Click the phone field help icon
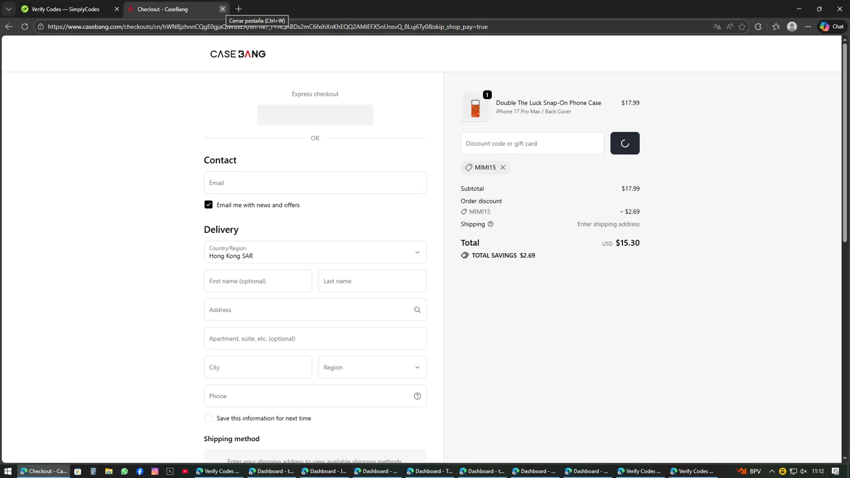Viewport: 850px width, 478px height. pos(417,396)
